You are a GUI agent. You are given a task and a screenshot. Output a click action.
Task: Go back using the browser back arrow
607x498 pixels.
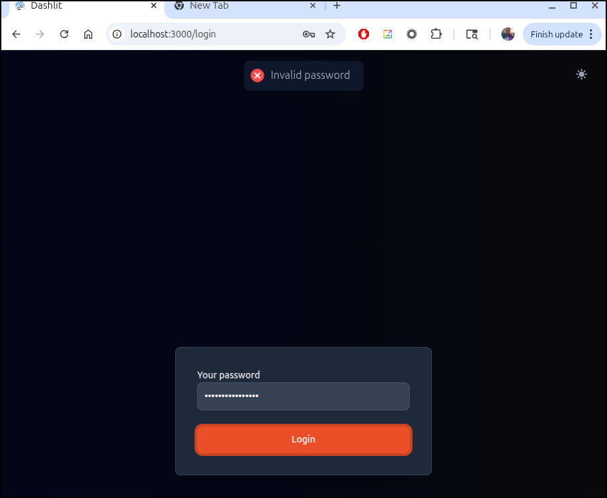[x=16, y=34]
